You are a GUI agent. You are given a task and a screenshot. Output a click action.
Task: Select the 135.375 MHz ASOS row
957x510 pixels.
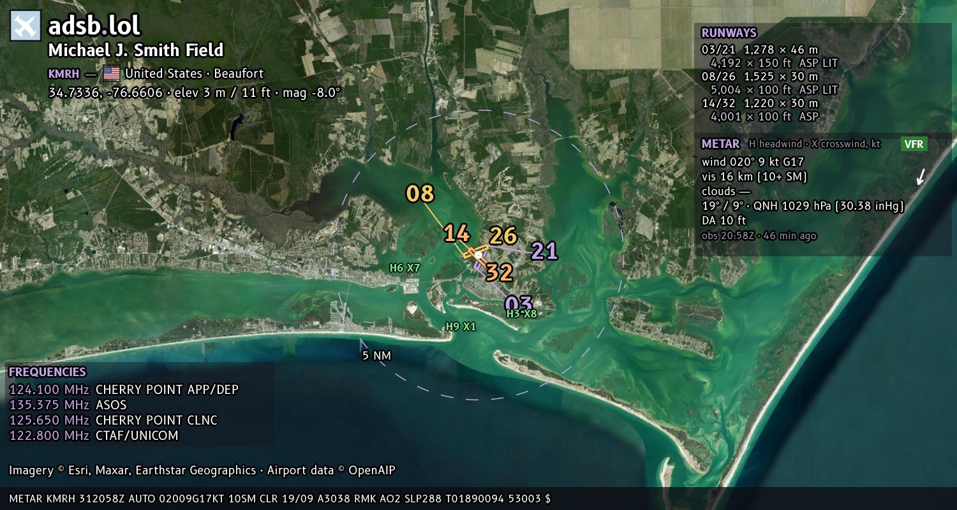pos(68,405)
